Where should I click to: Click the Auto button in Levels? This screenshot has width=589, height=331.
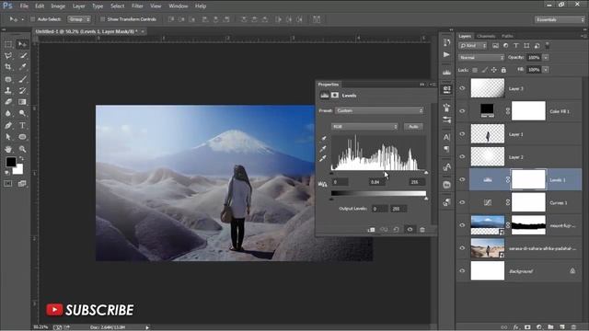click(413, 127)
